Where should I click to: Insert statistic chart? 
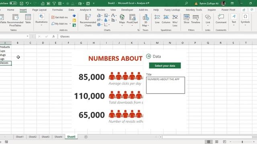click(x=106, y=20)
